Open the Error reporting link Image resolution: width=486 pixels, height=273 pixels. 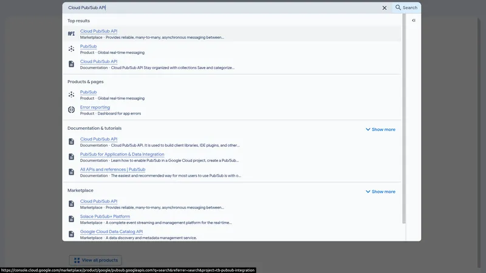[95, 107]
